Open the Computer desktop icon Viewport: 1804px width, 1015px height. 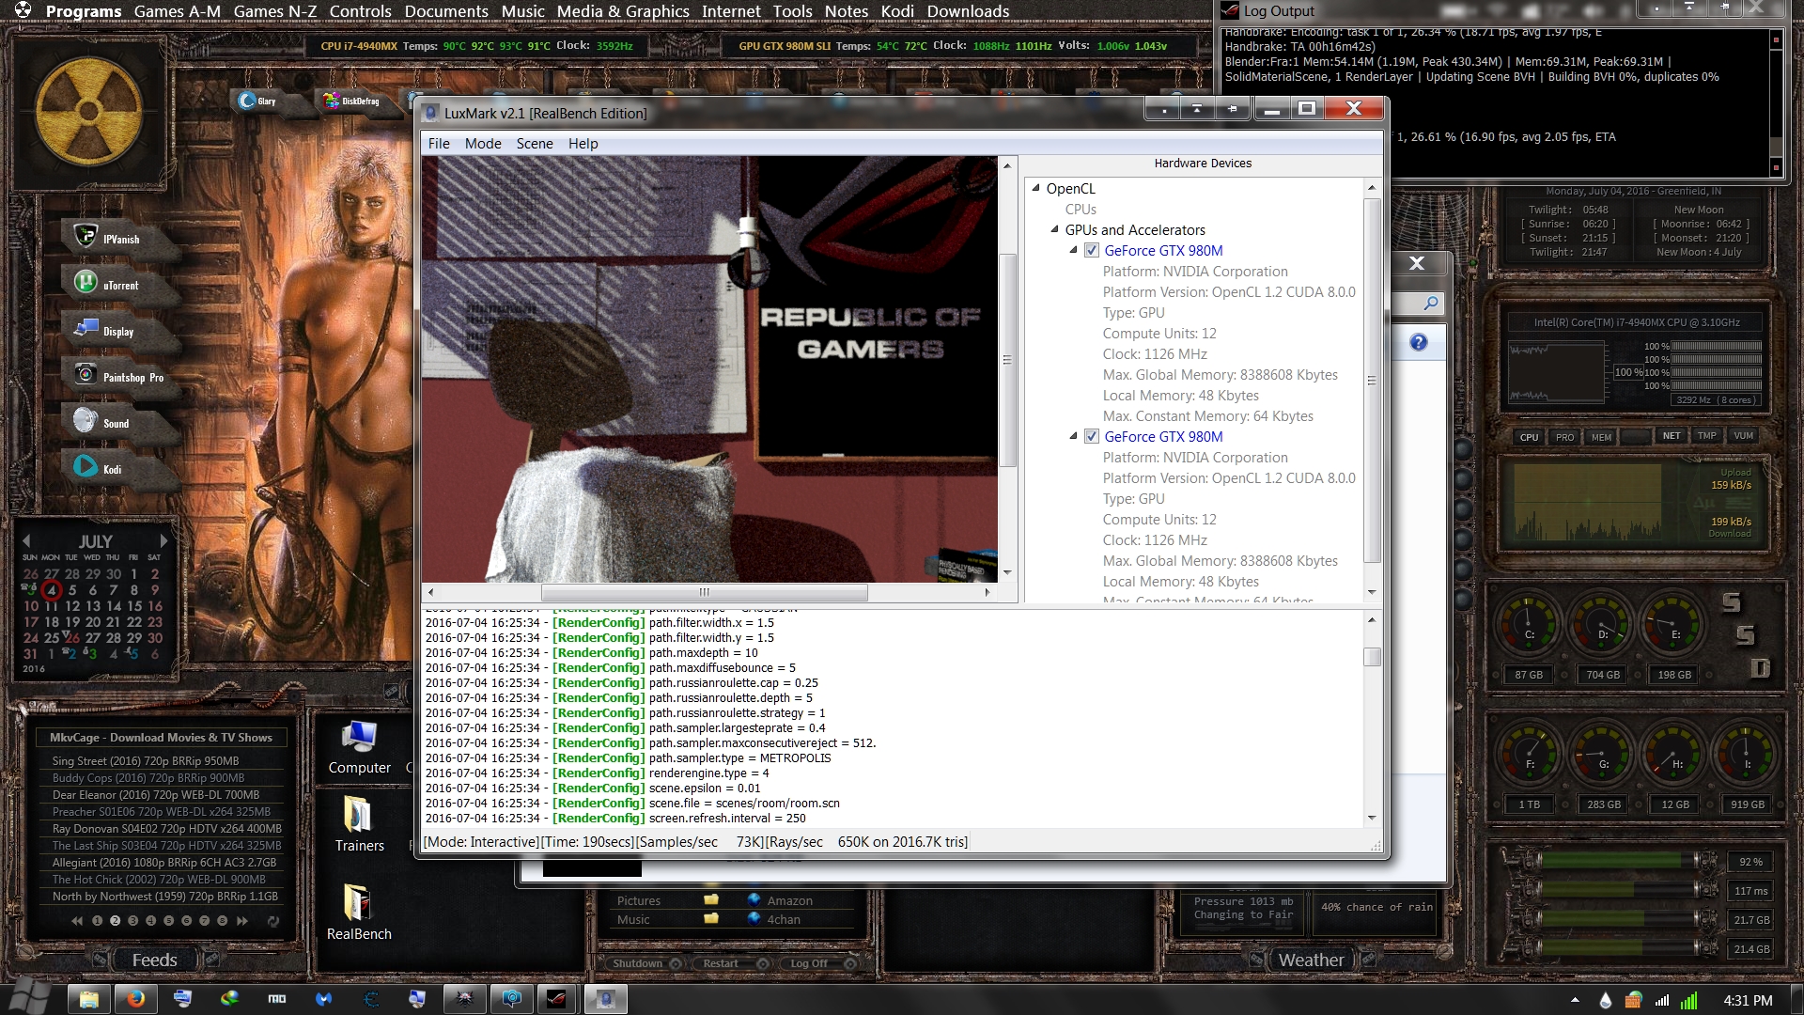[x=359, y=748]
